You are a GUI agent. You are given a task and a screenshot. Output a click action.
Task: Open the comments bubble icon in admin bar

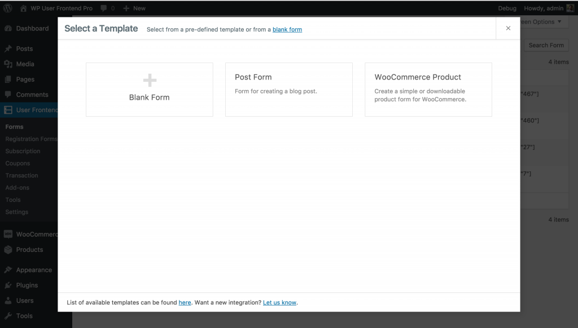[x=104, y=8]
